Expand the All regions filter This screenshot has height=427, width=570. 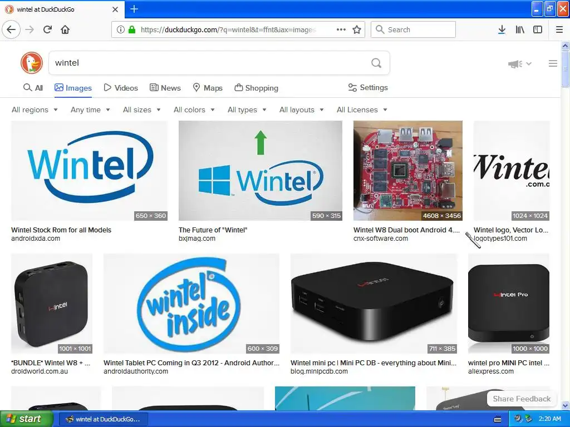pyautogui.click(x=35, y=110)
